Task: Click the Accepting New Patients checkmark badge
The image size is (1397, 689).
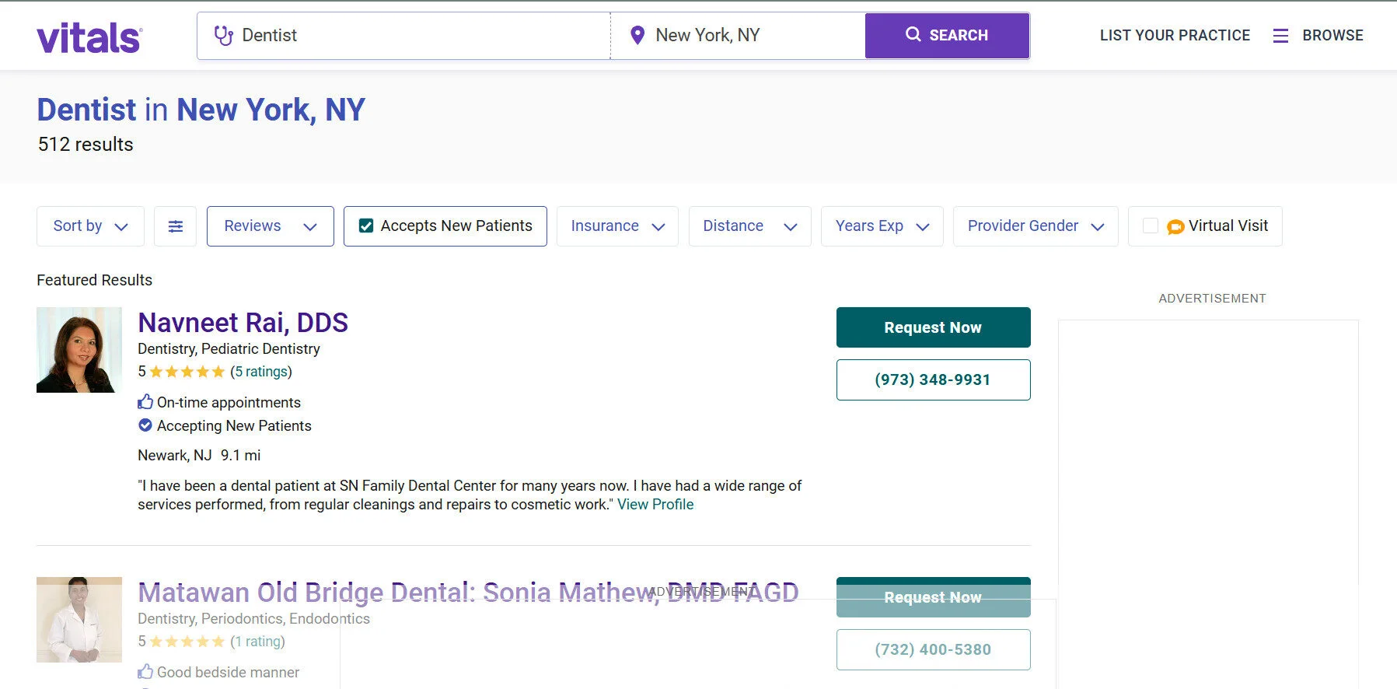Action: click(145, 425)
